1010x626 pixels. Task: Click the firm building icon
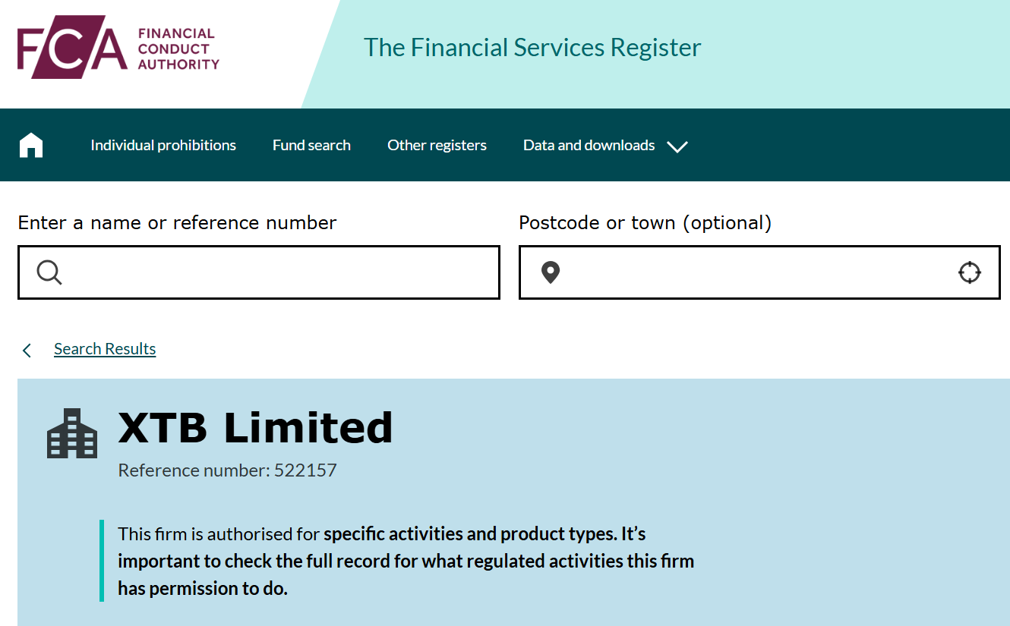point(72,434)
